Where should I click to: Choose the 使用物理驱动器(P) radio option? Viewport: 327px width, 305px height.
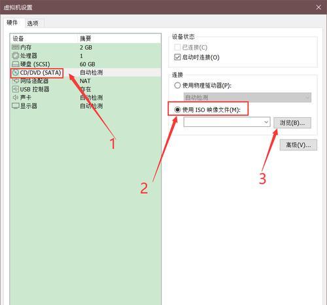[177, 85]
